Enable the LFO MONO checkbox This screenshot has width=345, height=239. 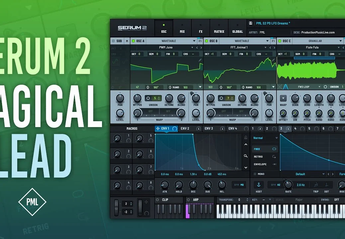click(255, 174)
